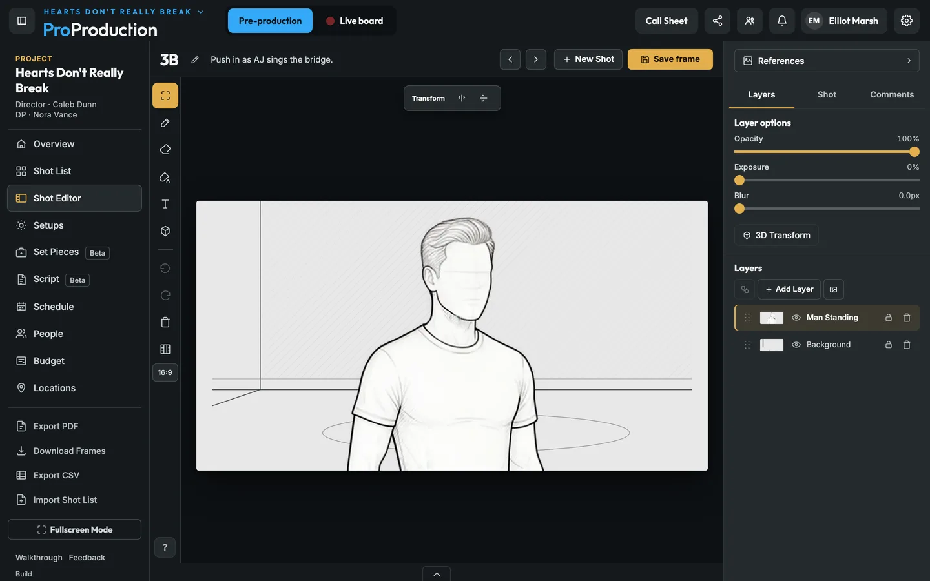Flip horizontally in Transform bar
This screenshot has width=930, height=581.
(462, 98)
